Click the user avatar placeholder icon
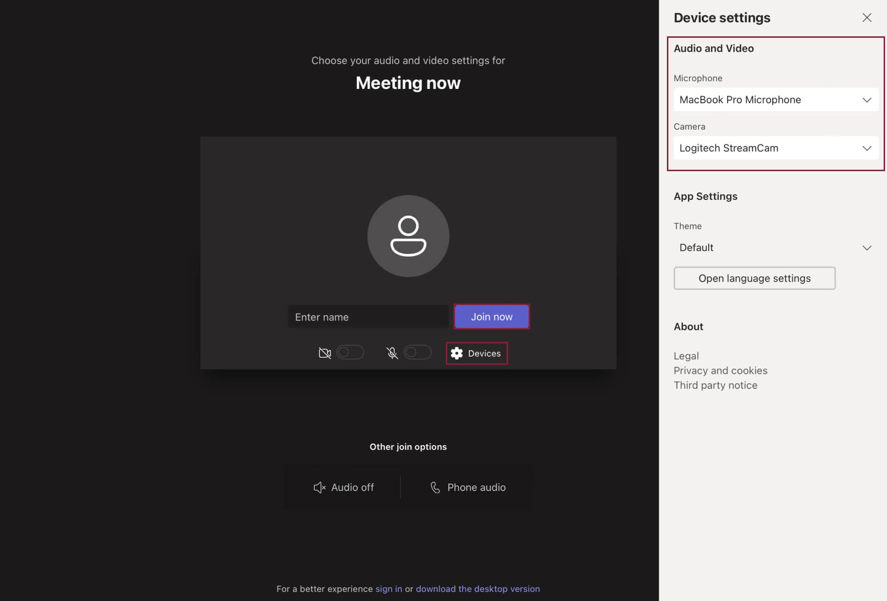 tap(408, 236)
